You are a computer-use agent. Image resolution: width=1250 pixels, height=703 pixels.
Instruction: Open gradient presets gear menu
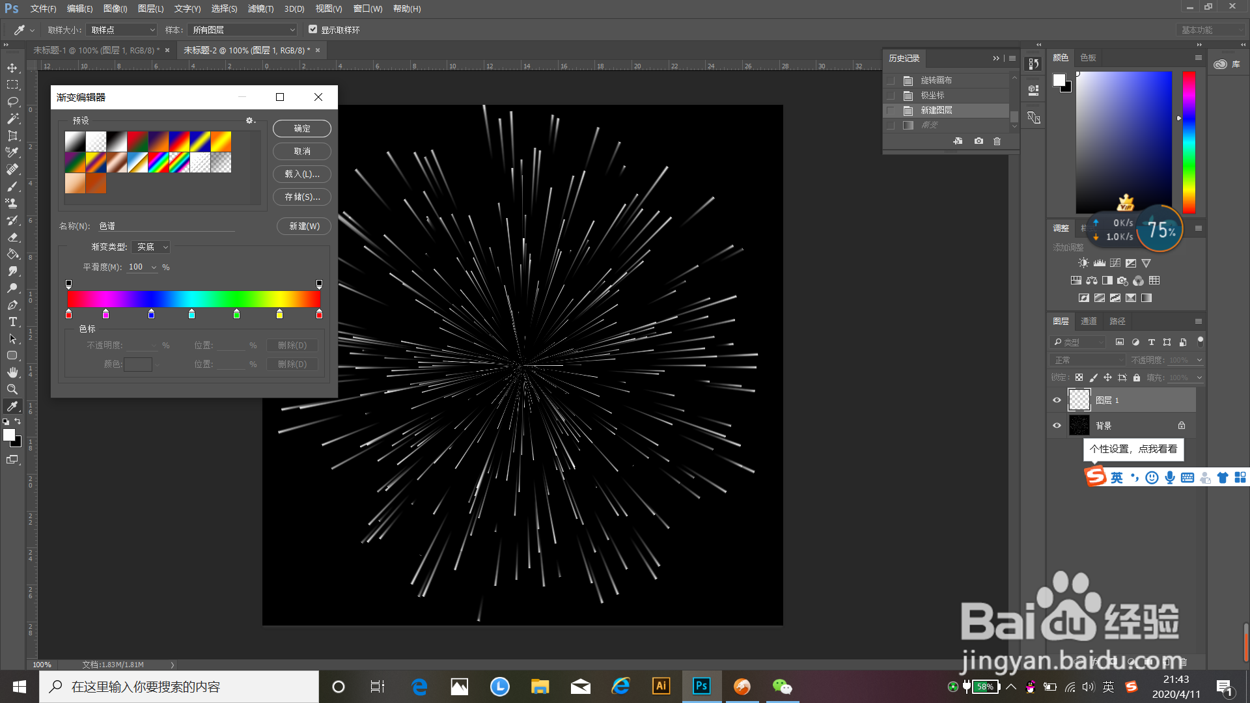(250, 120)
